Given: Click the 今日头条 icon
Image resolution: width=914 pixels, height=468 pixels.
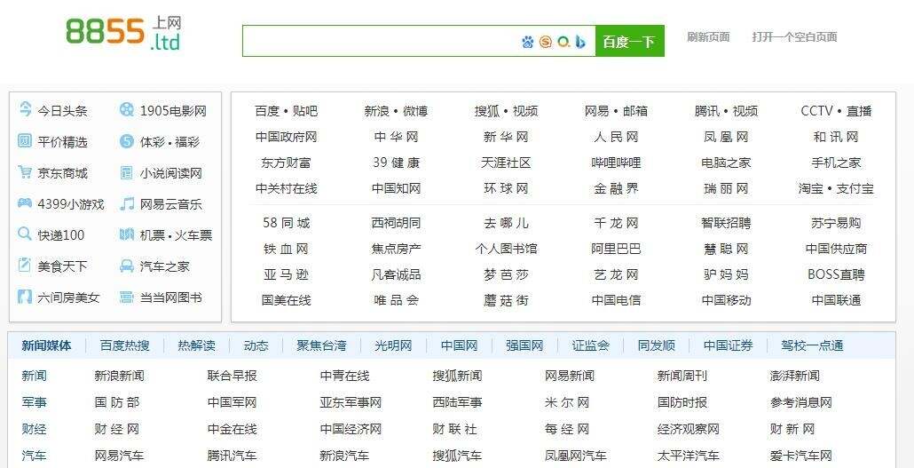Looking at the screenshot, I should 25,109.
